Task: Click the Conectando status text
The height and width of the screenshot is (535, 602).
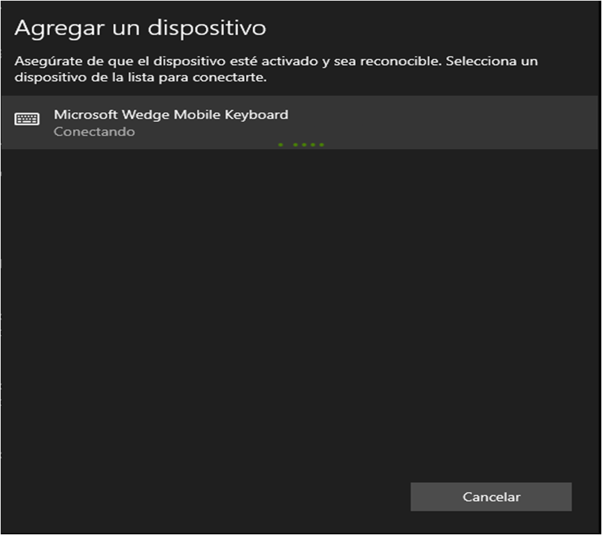Action: click(94, 132)
